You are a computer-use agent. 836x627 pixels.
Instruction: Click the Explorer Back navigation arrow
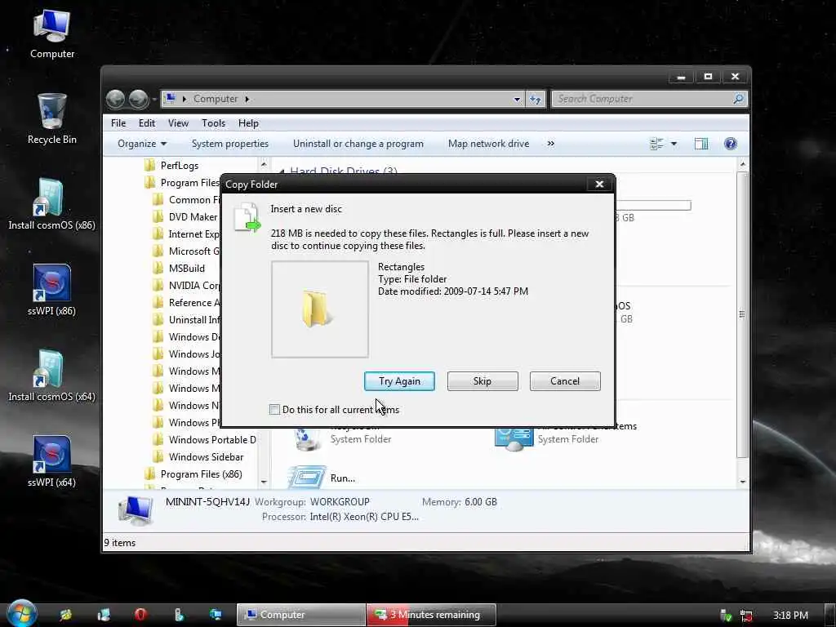pos(115,99)
